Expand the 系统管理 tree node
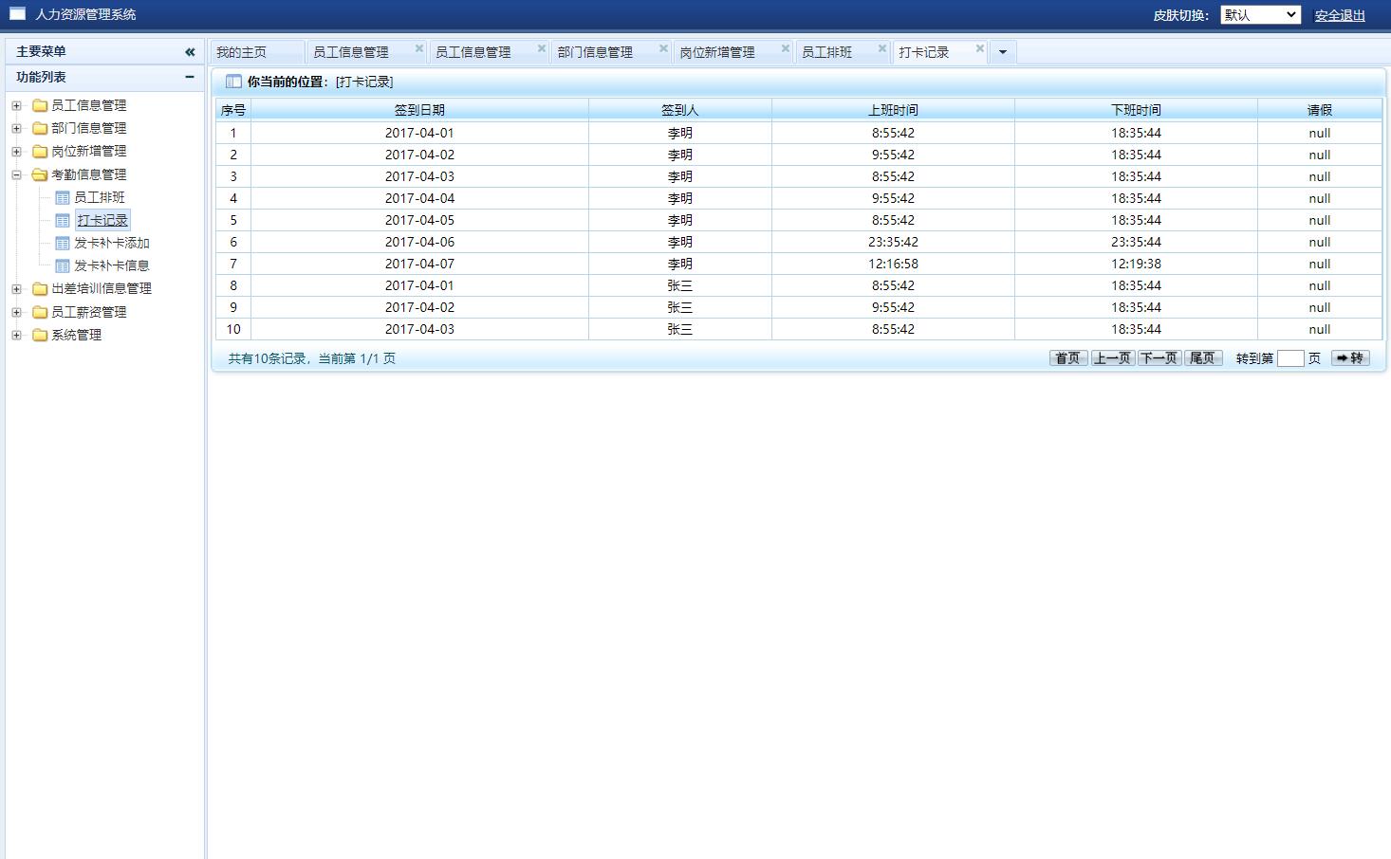The height and width of the screenshot is (859, 1391). (x=16, y=335)
